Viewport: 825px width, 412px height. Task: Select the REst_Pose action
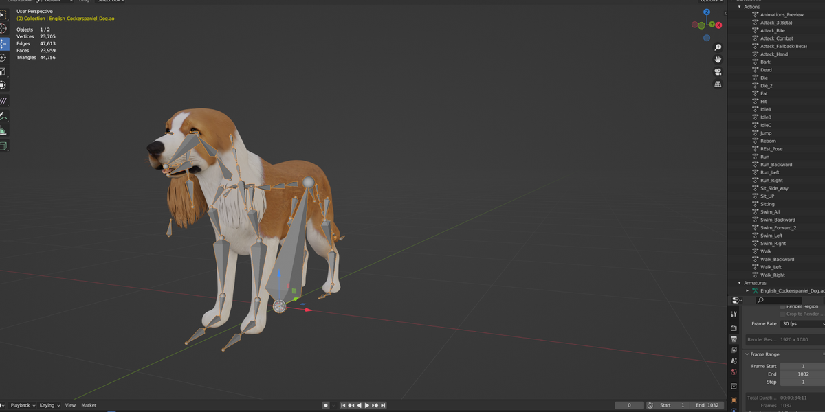(x=771, y=149)
